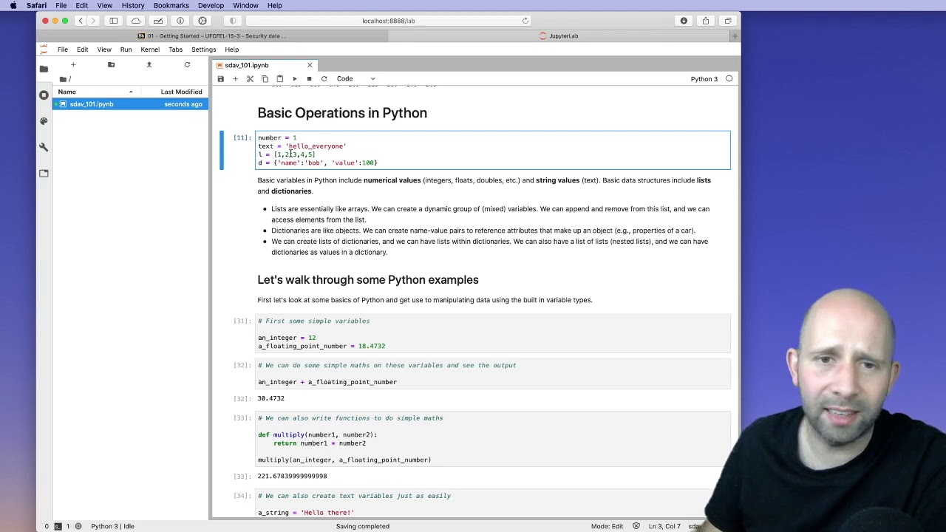The height and width of the screenshot is (532, 946).
Task: Open JupyterLab Edit menu
Action: (83, 50)
